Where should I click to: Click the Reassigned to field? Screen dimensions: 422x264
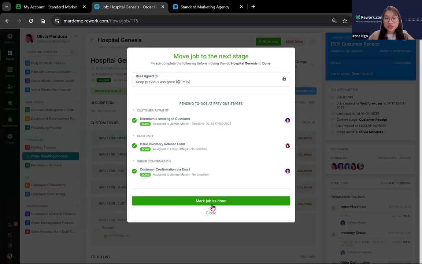click(211, 80)
